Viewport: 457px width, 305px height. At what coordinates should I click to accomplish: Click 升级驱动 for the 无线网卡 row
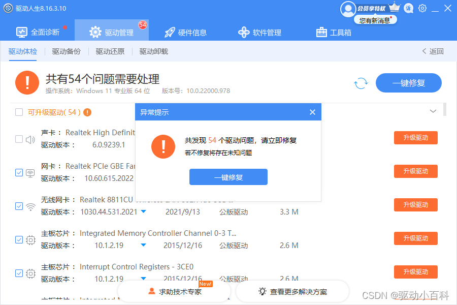click(415, 204)
